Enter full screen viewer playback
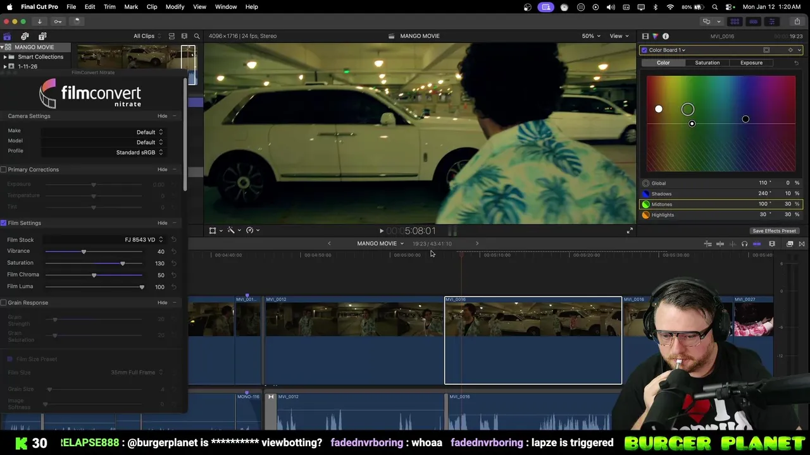Screen dimensions: 810x455 (630, 231)
